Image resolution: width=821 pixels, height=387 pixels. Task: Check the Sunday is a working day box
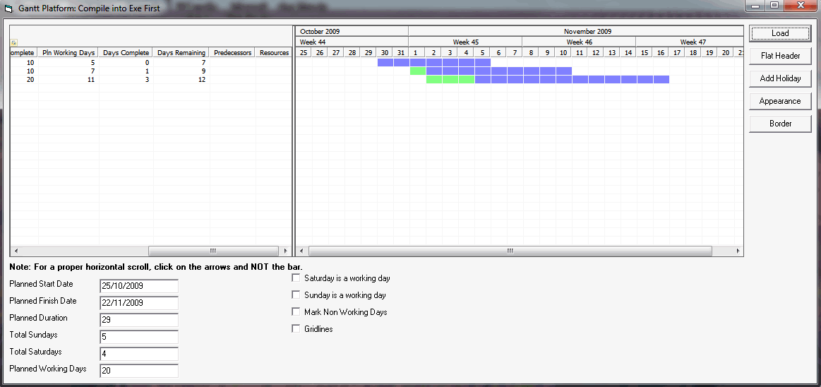click(296, 295)
